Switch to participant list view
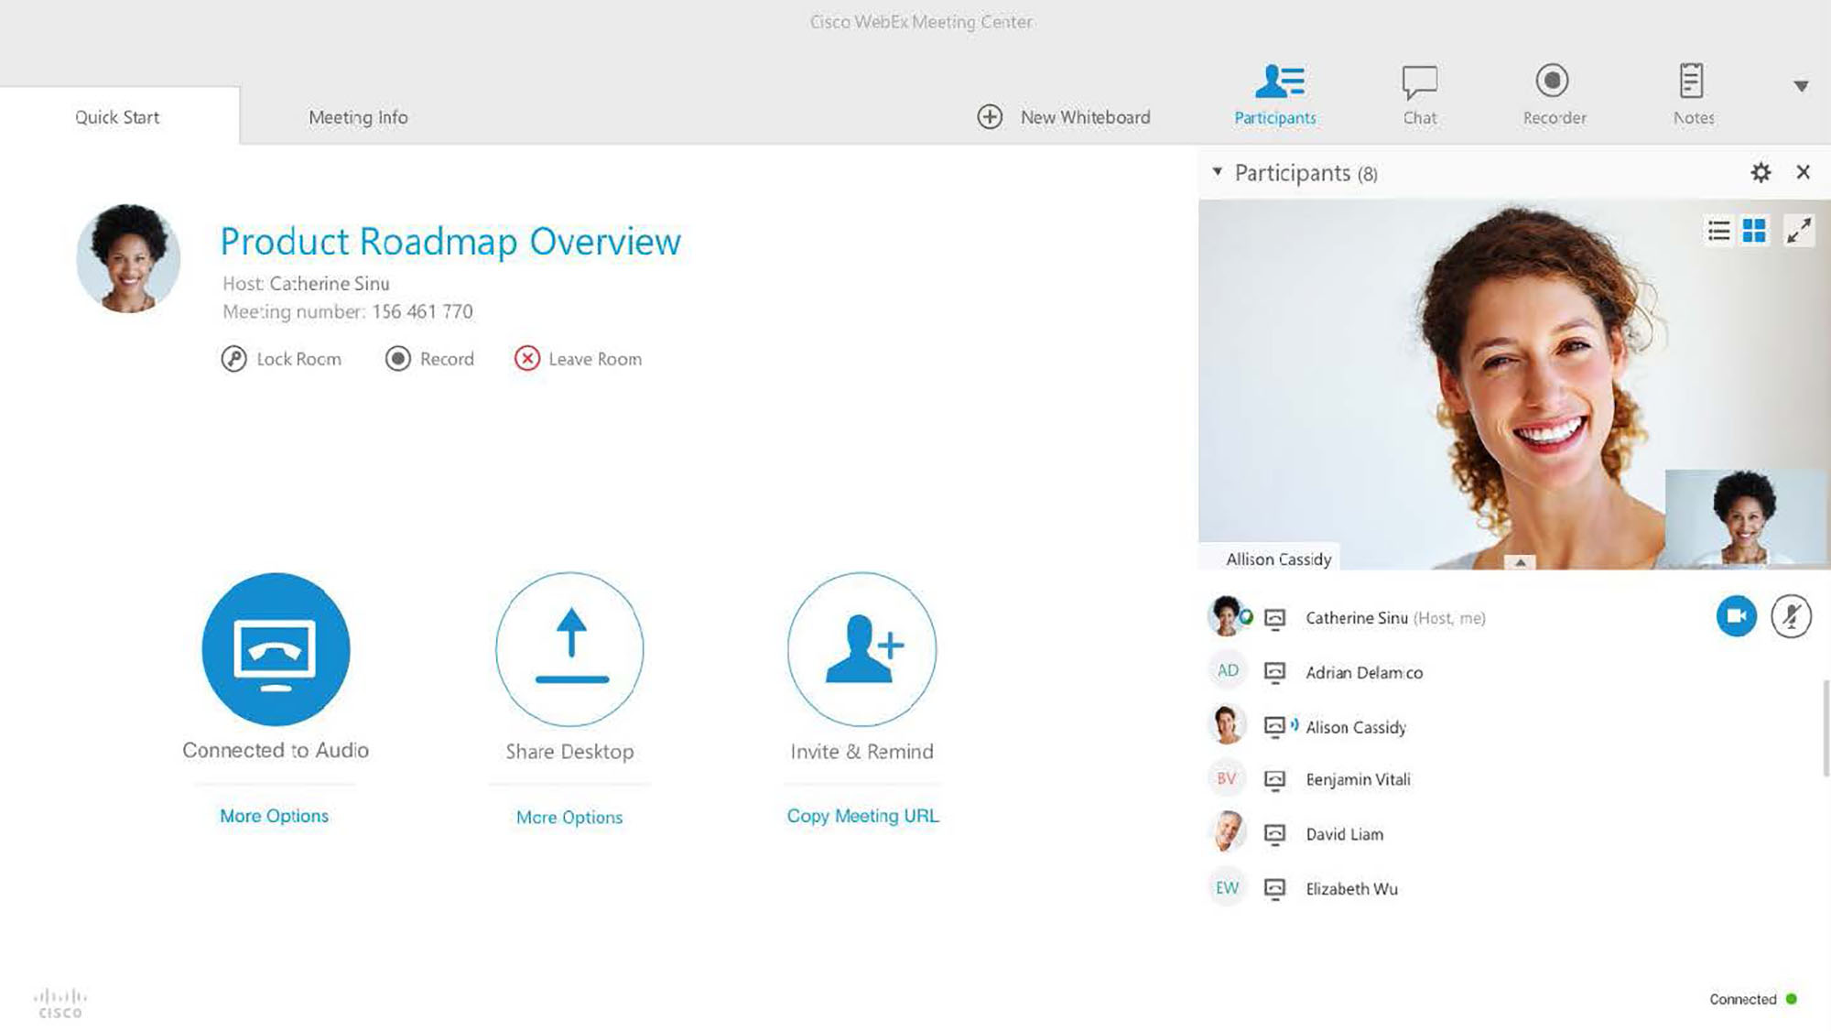The image size is (1831, 1031). click(x=1718, y=231)
